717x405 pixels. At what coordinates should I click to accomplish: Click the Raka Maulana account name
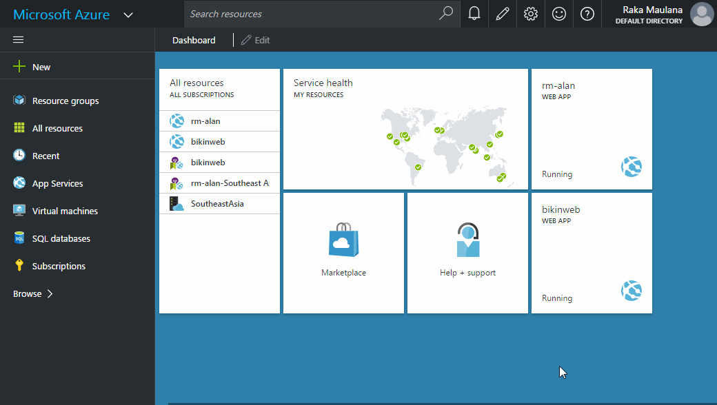coord(652,10)
